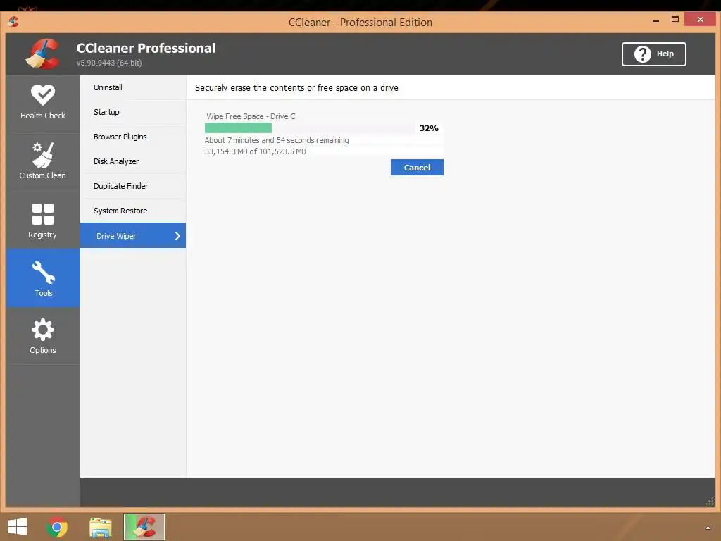Open the Startup tool
The image size is (721, 541).
coord(133,112)
